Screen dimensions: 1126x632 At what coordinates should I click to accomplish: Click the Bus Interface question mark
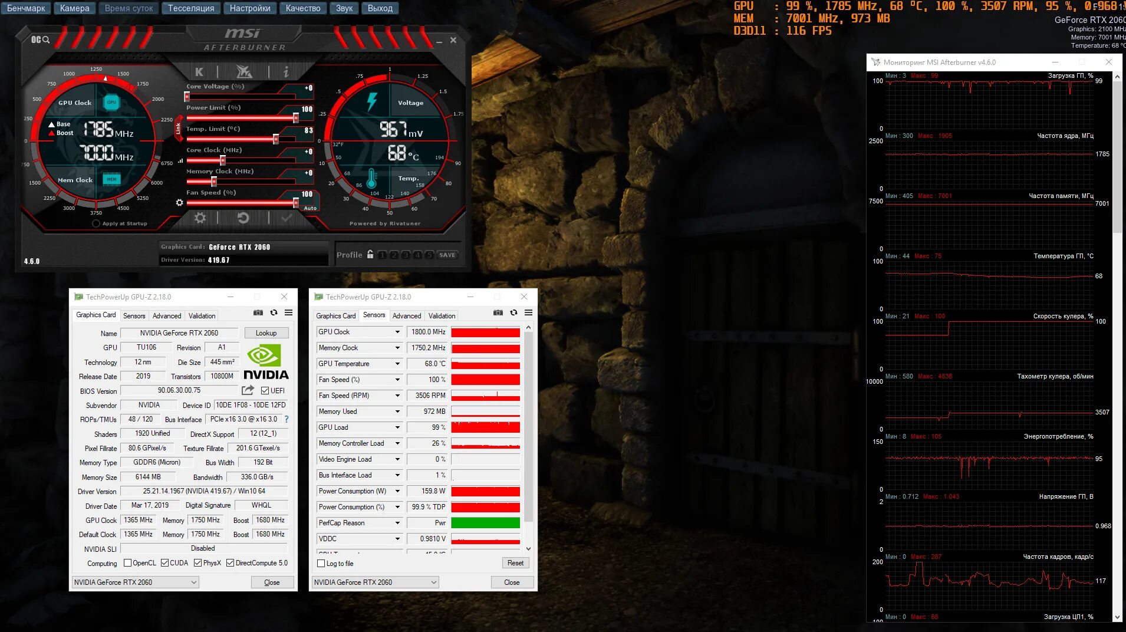tap(287, 419)
